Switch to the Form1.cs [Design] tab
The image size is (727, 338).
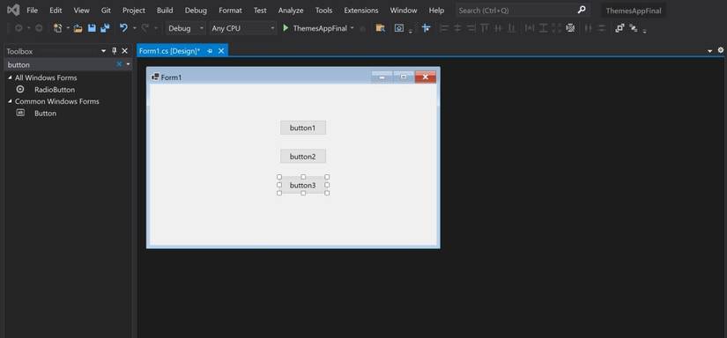click(x=170, y=51)
